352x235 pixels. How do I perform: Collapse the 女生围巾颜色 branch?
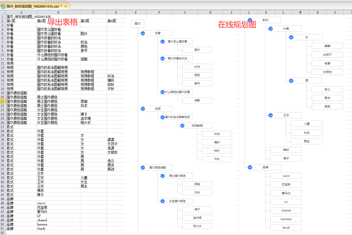162,201
